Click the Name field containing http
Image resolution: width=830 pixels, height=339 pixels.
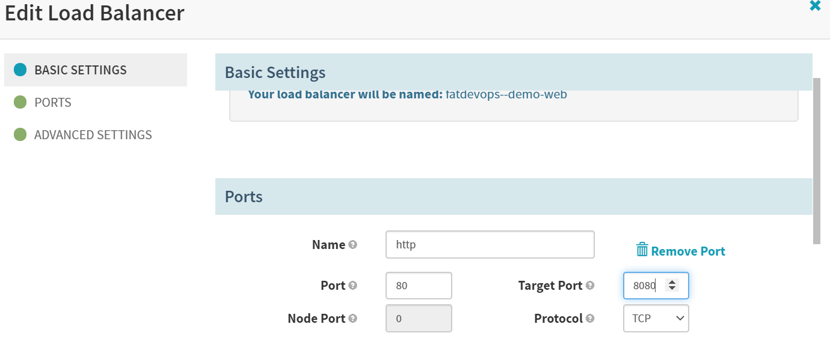(490, 245)
